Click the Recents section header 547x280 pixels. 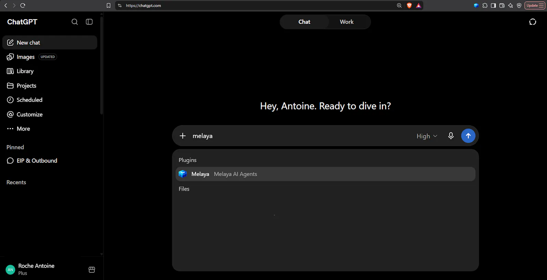click(16, 182)
